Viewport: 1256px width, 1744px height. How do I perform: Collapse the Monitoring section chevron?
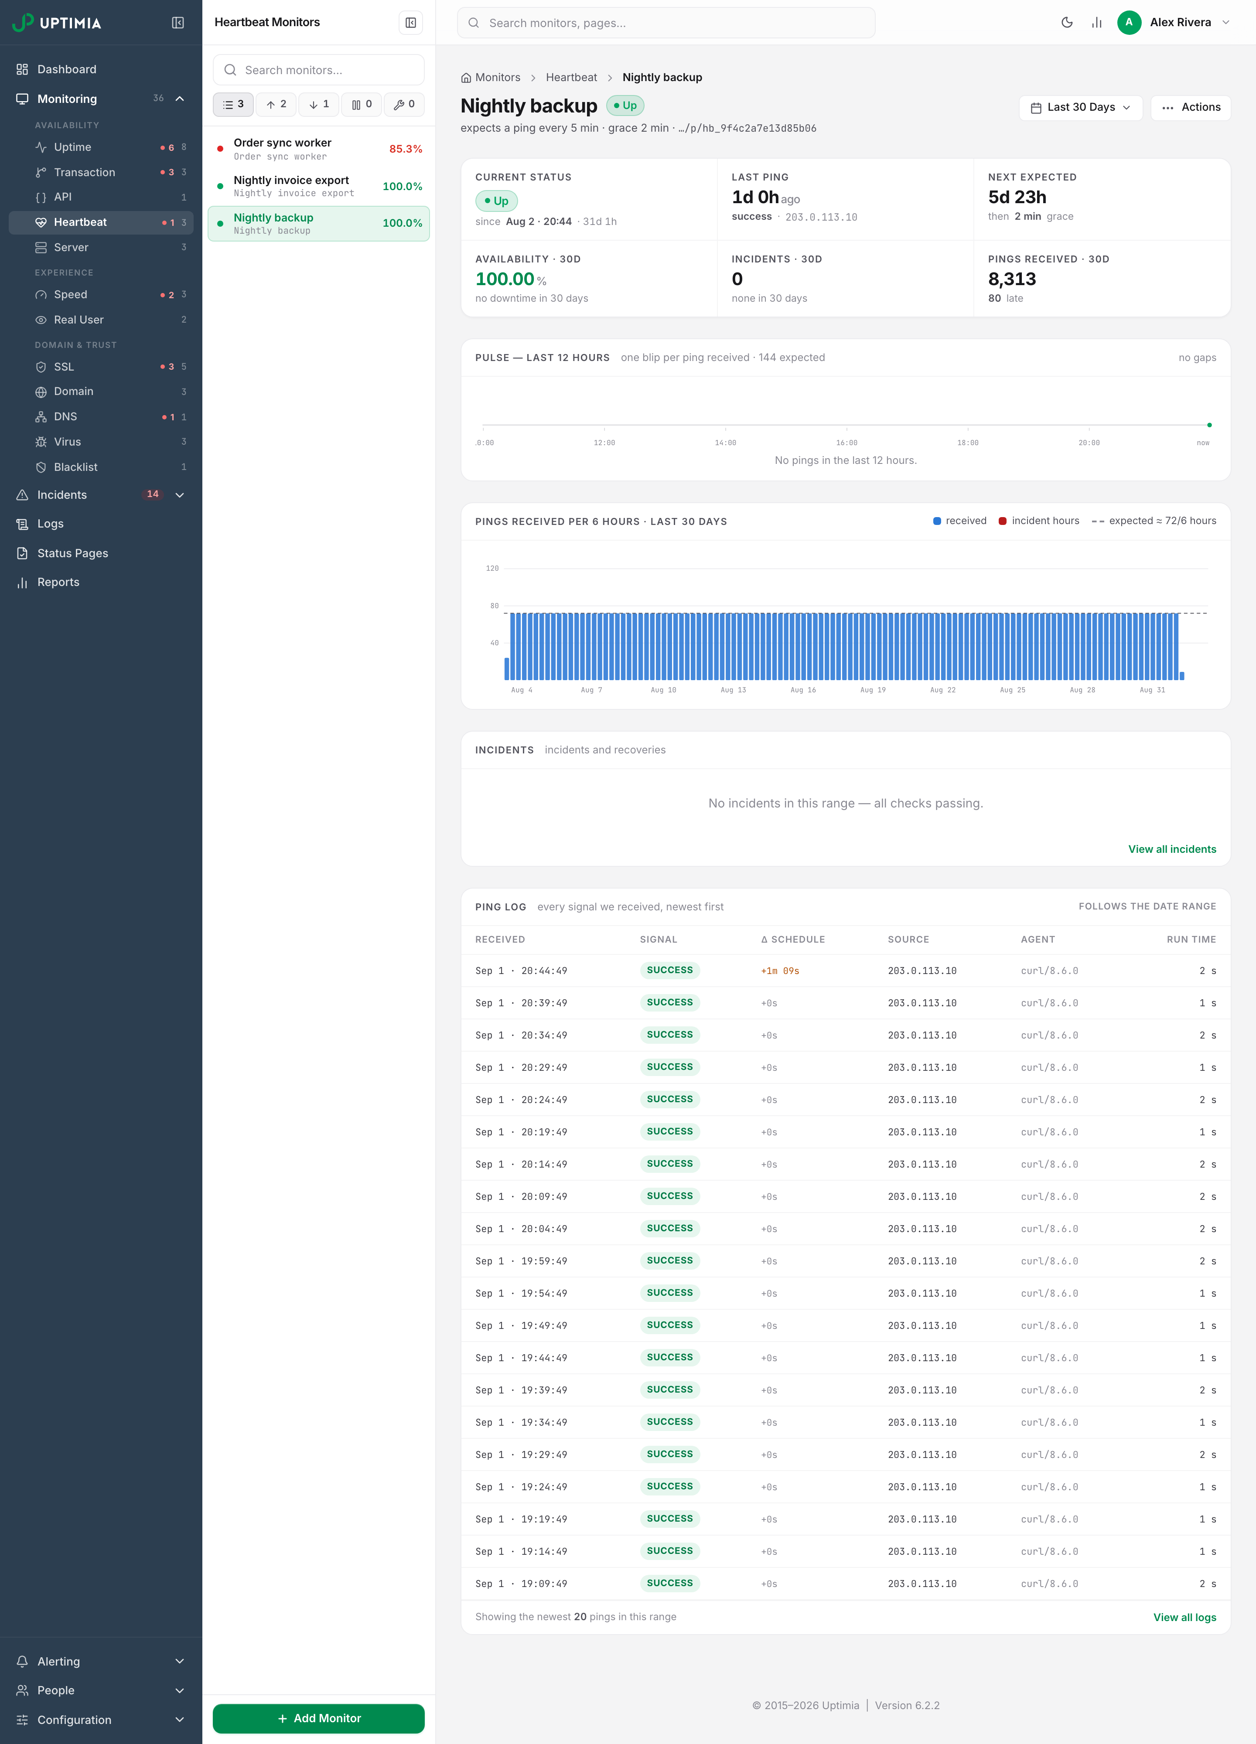pyautogui.click(x=180, y=99)
